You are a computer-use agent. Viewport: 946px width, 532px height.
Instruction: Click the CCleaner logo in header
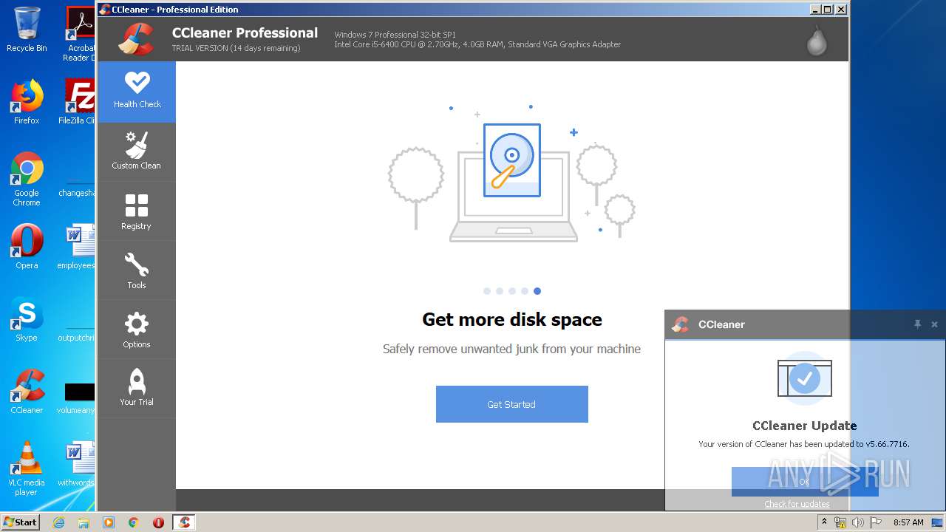137,39
